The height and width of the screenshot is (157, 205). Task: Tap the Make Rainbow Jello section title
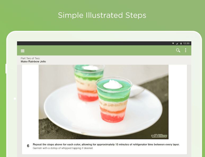pyautogui.click(x=33, y=62)
